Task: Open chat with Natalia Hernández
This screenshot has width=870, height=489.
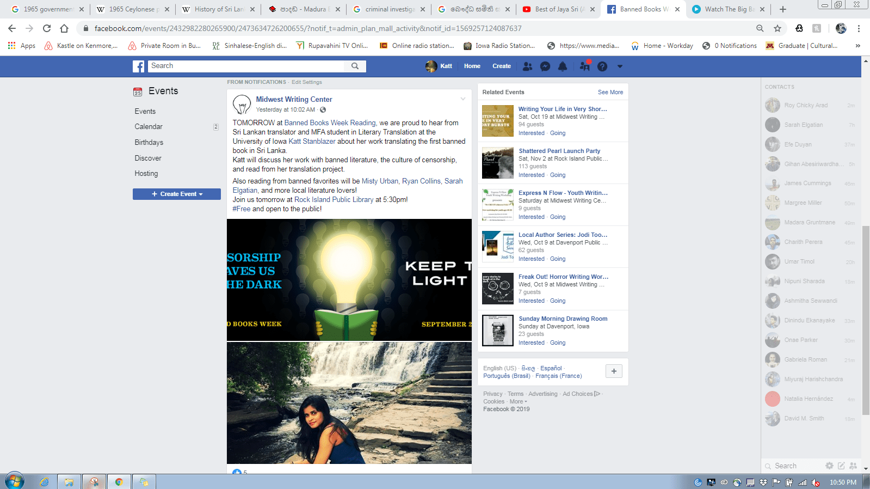Action: pos(810,399)
